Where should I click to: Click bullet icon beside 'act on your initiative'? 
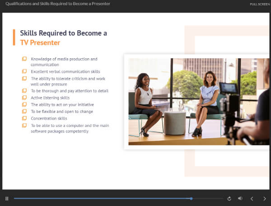click(x=24, y=104)
